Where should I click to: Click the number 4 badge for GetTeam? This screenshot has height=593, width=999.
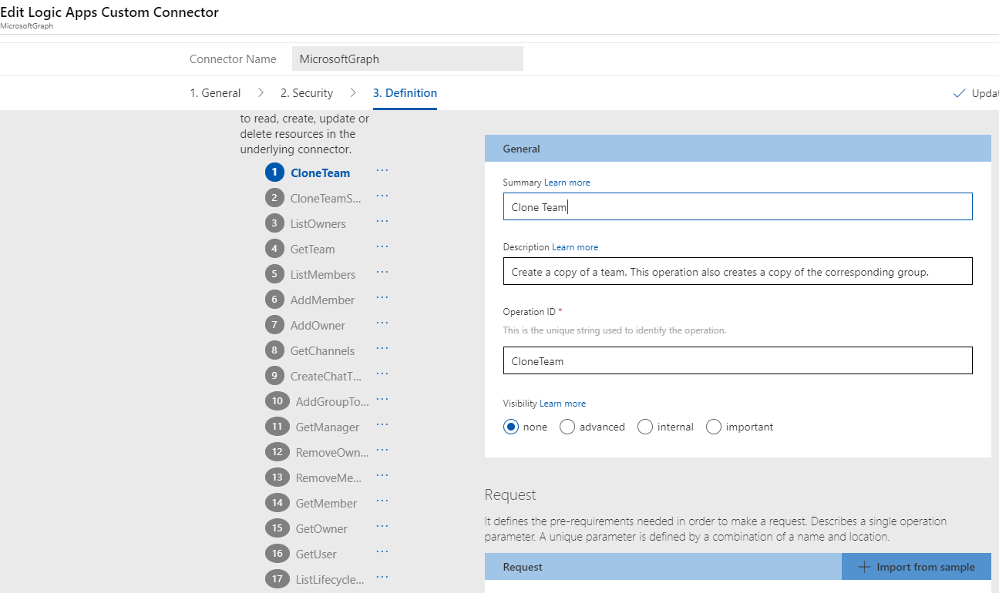click(x=274, y=249)
